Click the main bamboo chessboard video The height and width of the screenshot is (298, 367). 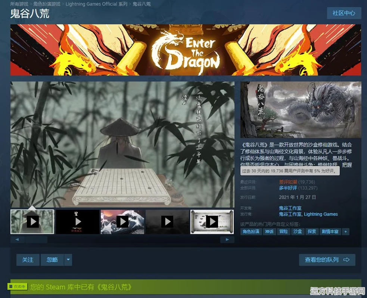(122, 144)
